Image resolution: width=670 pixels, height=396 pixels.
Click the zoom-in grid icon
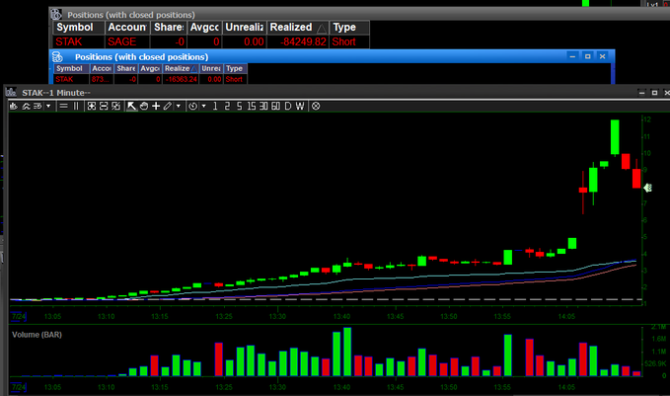(92, 106)
